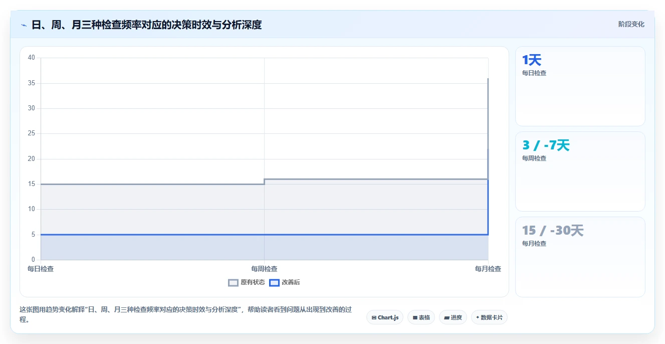Click the 1天 value text
Viewport: 665px width, 344px height.
[x=532, y=60]
